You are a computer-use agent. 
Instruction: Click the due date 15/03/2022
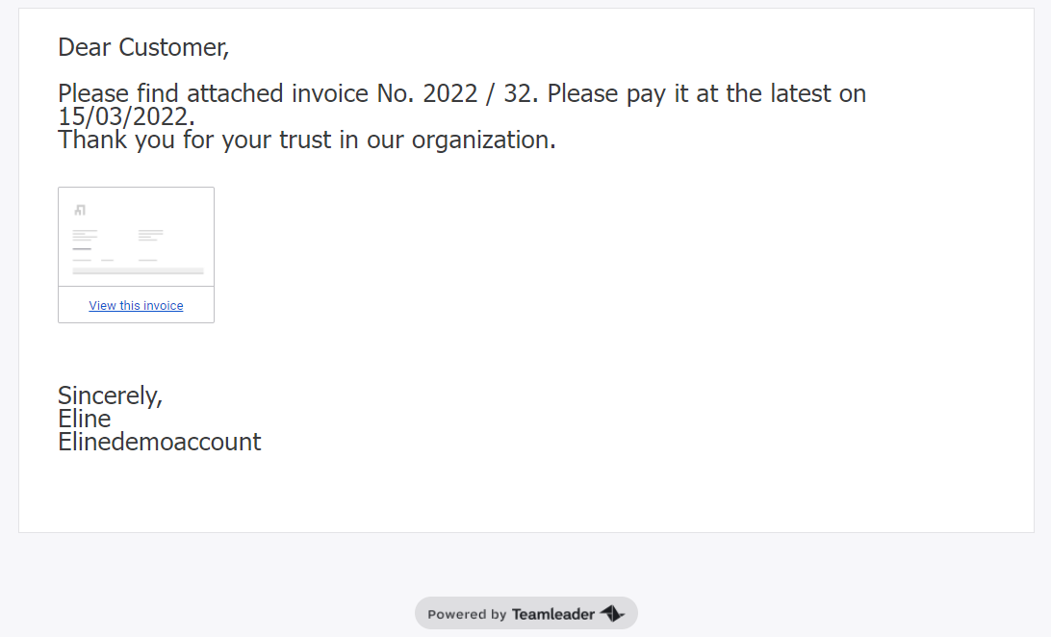pos(126,116)
